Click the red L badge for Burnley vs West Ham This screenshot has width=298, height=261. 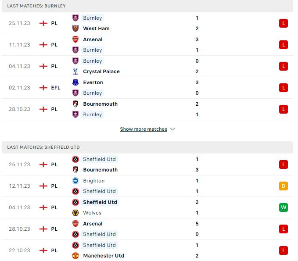click(x=284, y=23)
